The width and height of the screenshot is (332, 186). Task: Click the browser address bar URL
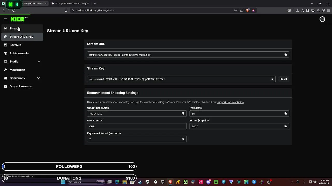pos(95,10)
